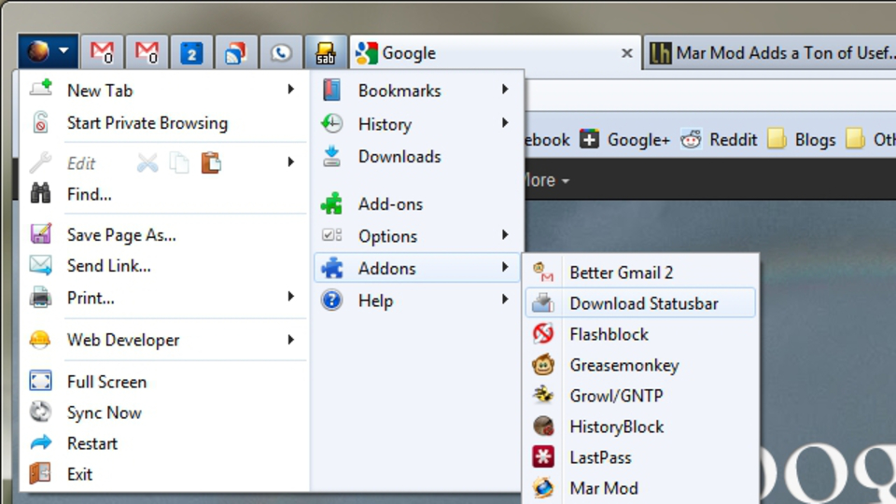Expand the History submenu arrow

(505, 123)
